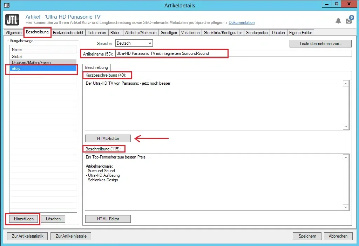Open the sync status icon with badge
359x246 pixels.
click(x=350, y=20)
